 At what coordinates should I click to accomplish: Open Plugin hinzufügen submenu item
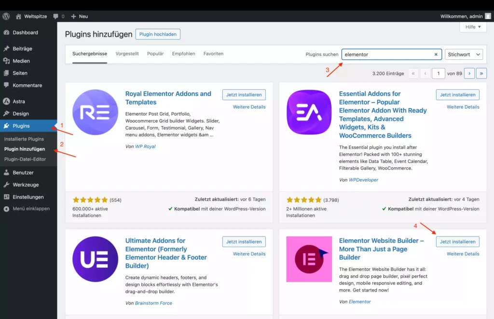[x=25, y=149]
